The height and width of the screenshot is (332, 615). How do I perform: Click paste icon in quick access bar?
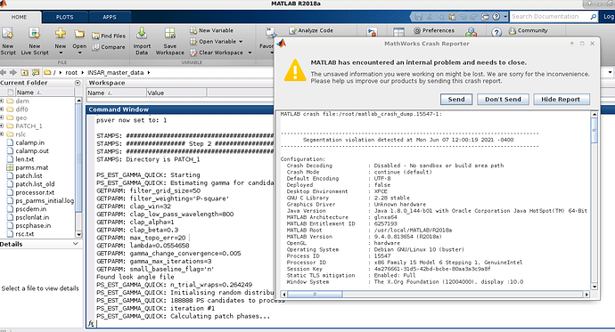[452, 16]
